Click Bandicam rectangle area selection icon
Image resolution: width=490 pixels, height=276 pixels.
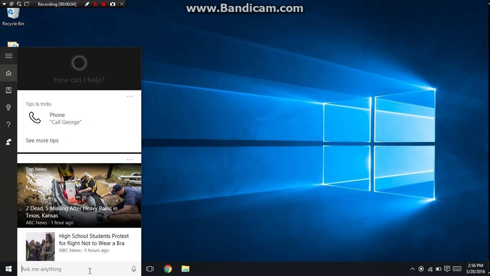pyautogui.click(x=26, y=4)
